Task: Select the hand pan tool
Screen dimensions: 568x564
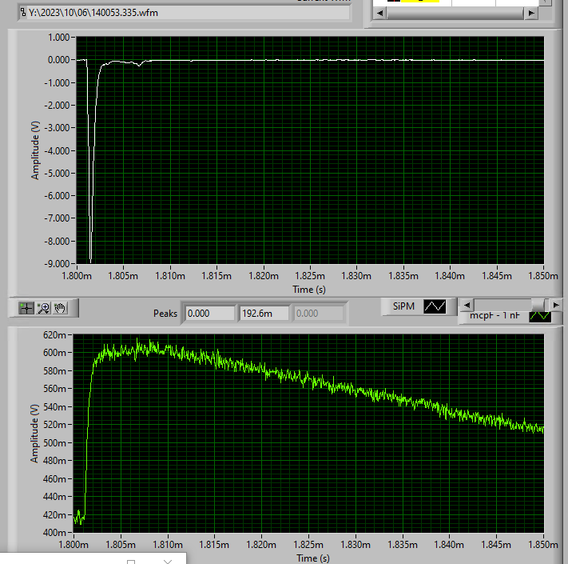Action: pos(60,308)
